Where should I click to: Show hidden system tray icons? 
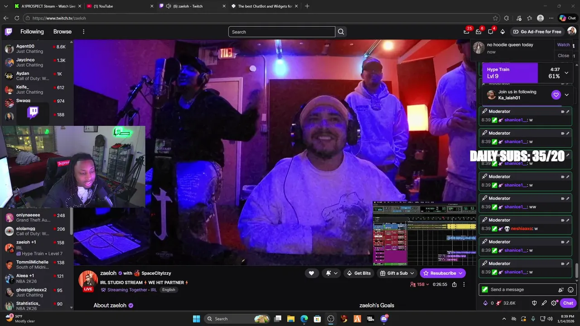pos(504,319)
